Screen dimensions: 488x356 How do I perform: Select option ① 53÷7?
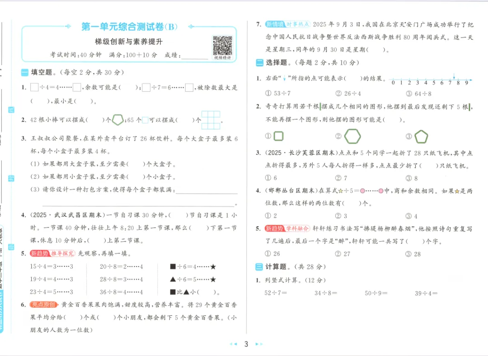(278, 93)
